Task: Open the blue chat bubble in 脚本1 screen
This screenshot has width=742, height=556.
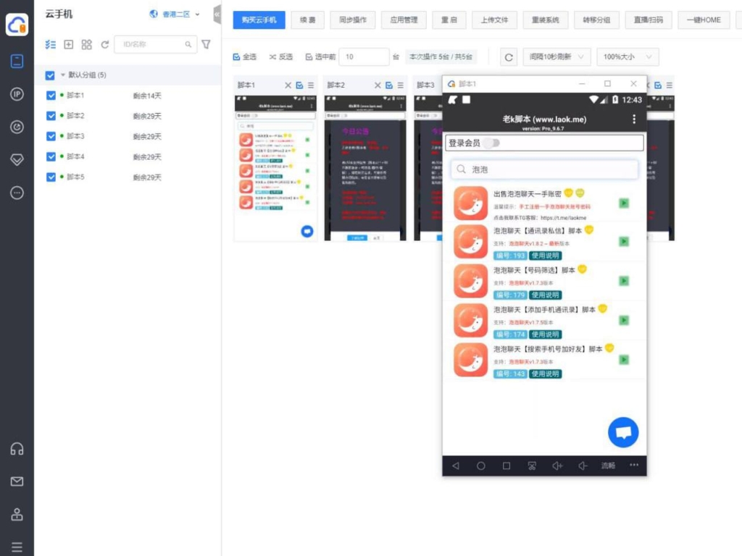Action: point(307,231)
